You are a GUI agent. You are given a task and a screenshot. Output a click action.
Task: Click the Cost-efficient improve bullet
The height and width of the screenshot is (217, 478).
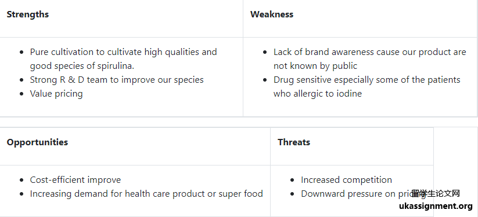(x=76, y=180)
